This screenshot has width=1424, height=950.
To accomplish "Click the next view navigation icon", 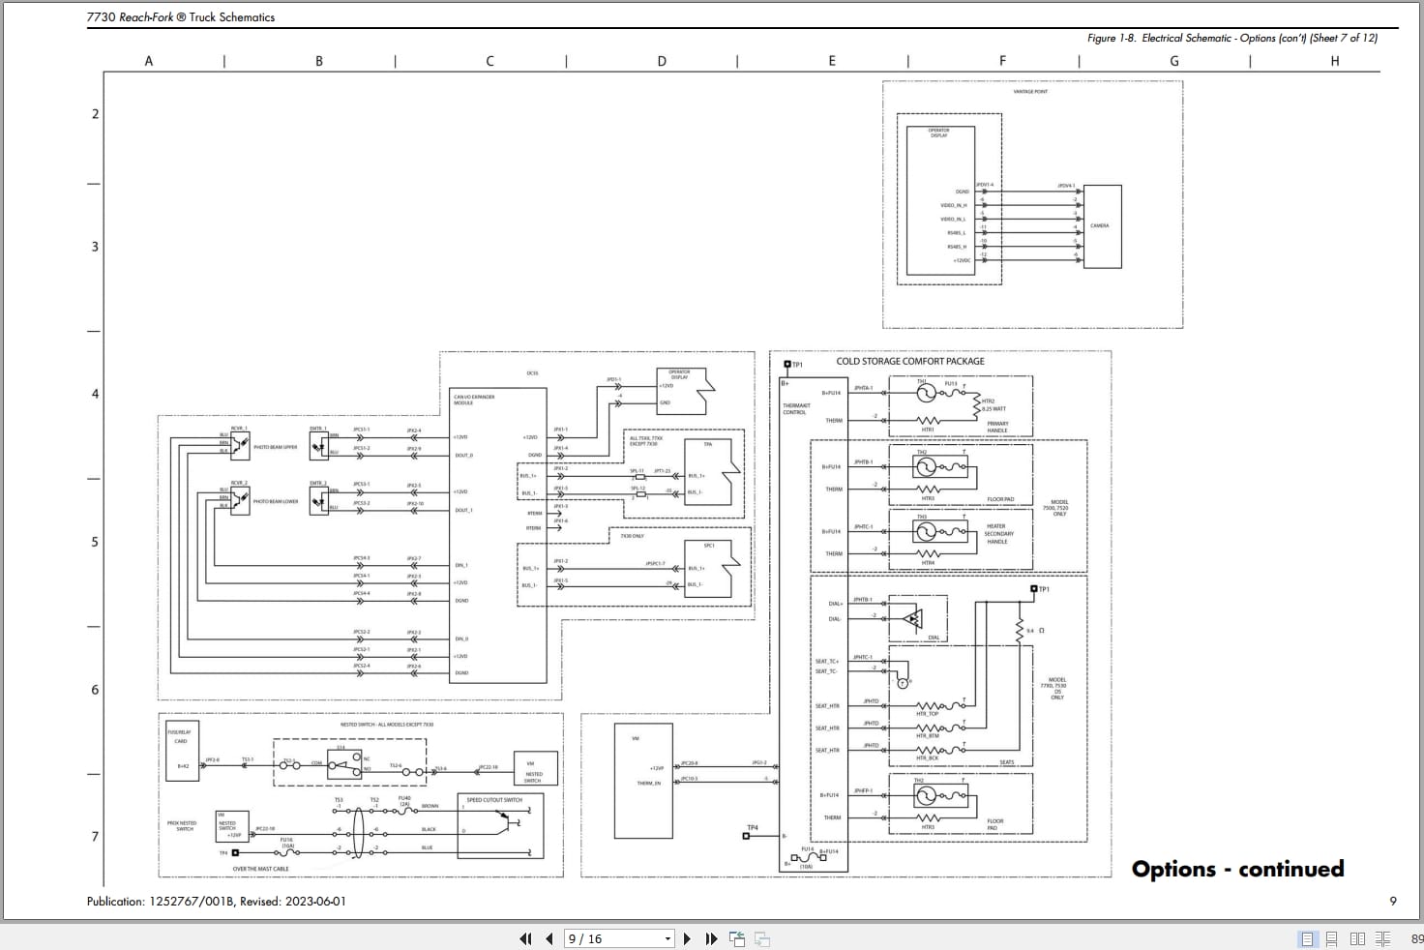I will (x=762, y=938).
